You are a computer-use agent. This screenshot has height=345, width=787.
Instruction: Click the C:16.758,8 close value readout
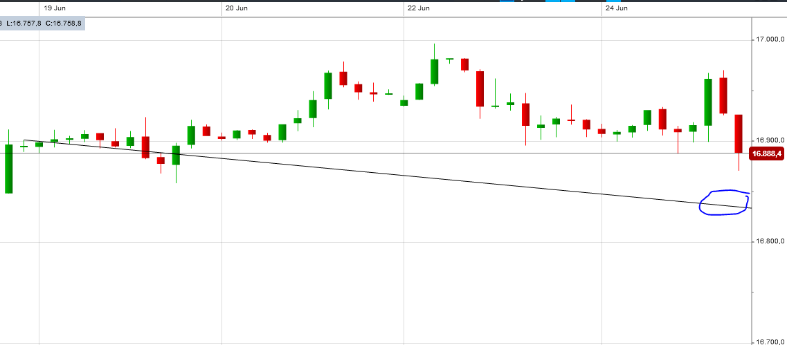pyautogui.click(x=63, y=23)
